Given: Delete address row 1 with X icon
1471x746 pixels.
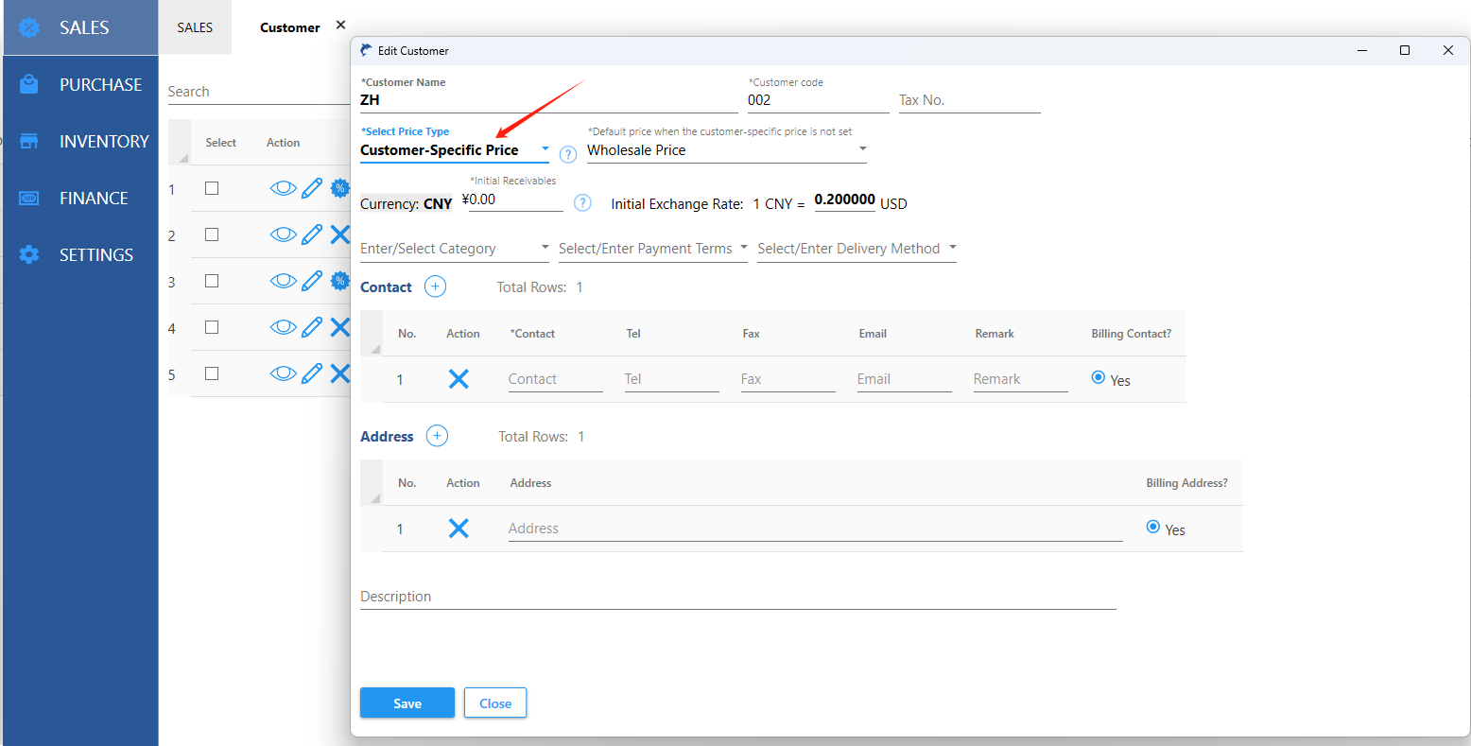Looking at the screenshot, I should coord(459,529).
